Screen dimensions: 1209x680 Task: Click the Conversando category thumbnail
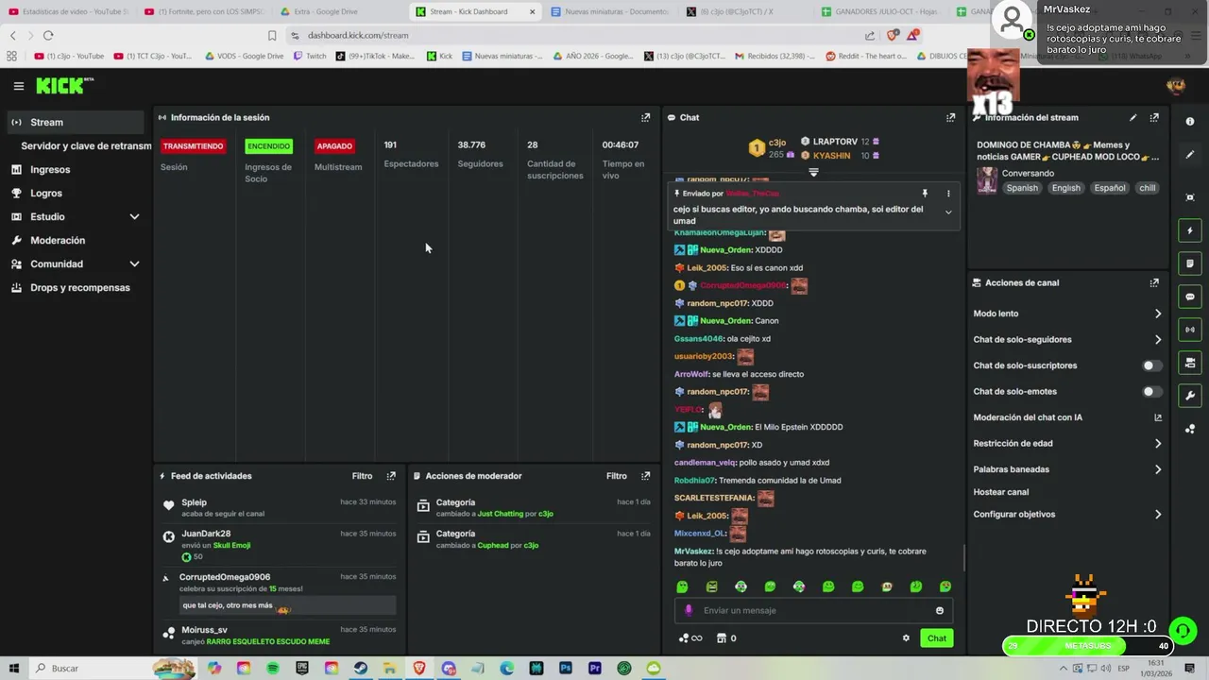click(987, 180)
